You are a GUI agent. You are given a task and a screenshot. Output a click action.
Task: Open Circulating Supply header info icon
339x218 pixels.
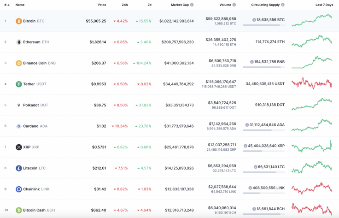coord(282,5)
